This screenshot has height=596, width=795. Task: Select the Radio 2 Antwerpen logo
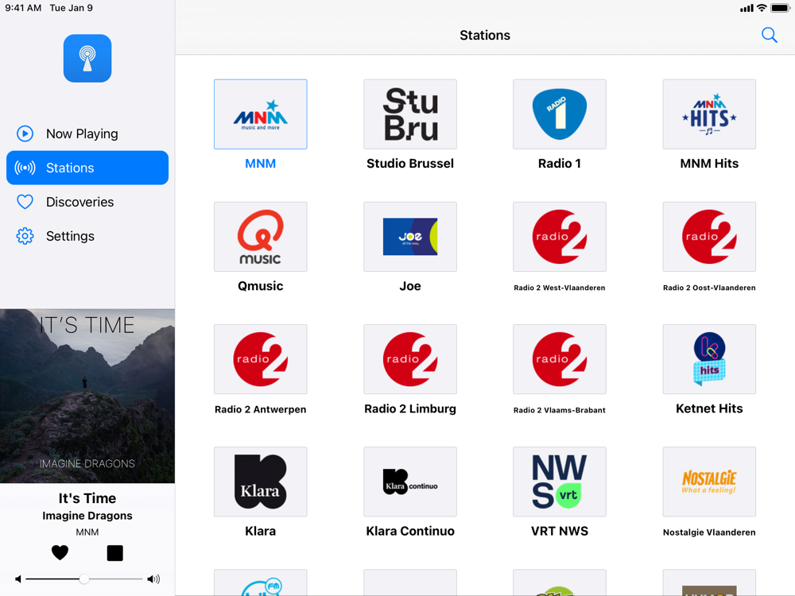[x=261, y=359]
